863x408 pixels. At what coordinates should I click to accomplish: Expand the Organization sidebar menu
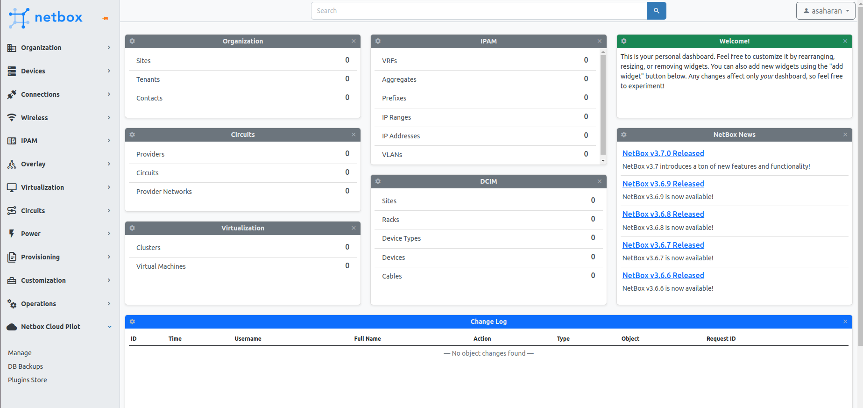coord(109,48)
